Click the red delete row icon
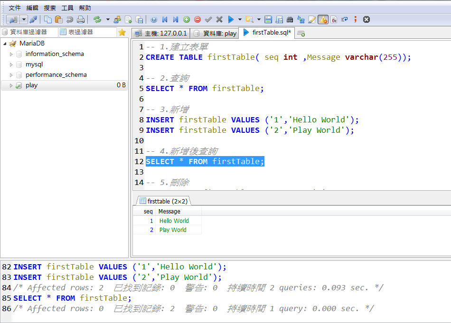 point(197,19)
